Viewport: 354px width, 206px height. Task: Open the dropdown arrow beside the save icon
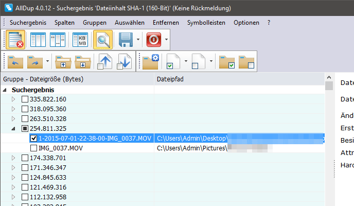coord(139,40)
